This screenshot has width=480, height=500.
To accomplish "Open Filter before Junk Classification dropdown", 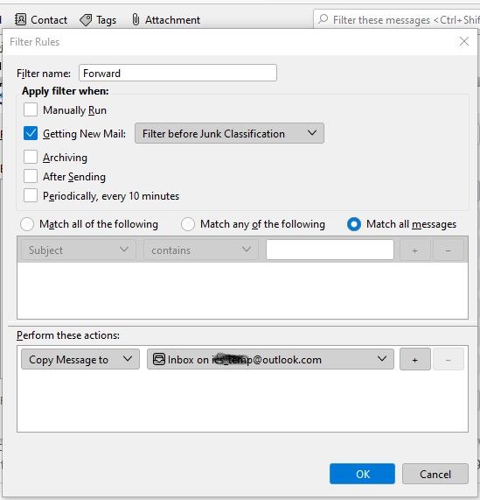I will pyautogui.click(x=229, y=133).
